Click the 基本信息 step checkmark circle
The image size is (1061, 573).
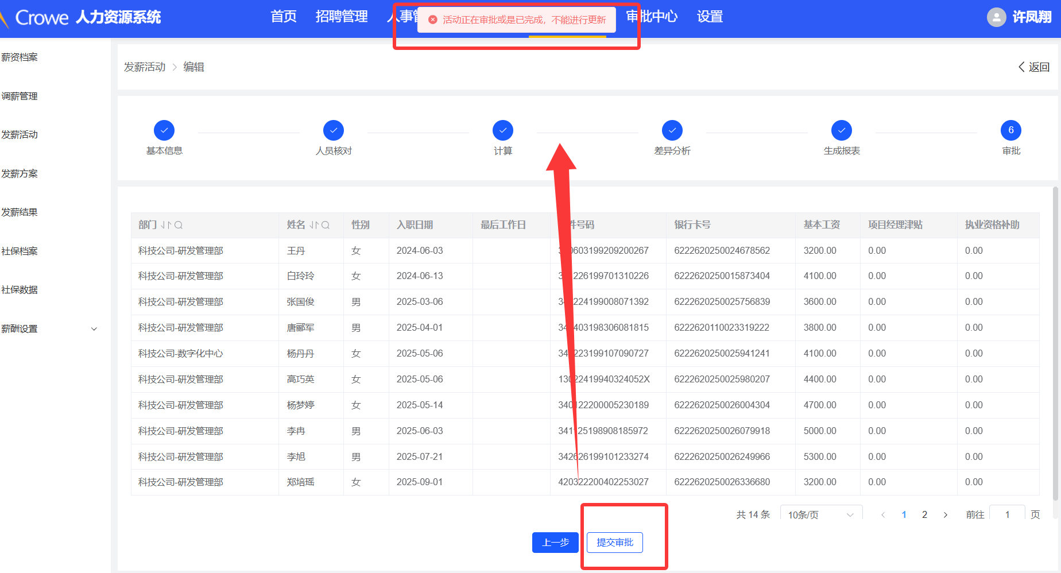click(x=164, y=130)
